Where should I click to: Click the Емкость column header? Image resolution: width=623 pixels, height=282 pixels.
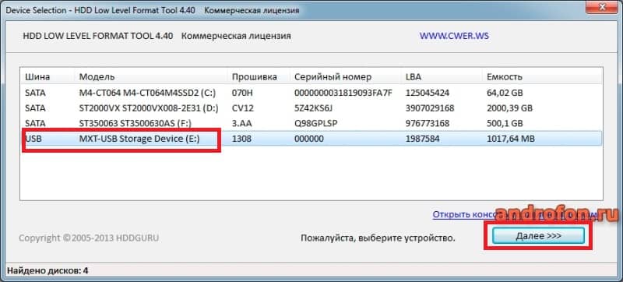pyautogui.click(x=542, y=76)
